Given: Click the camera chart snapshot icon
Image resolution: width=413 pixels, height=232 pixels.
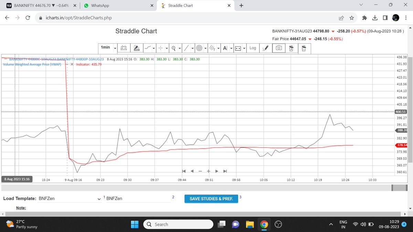Looking at the screenshot, I should [x=278, y=48].
